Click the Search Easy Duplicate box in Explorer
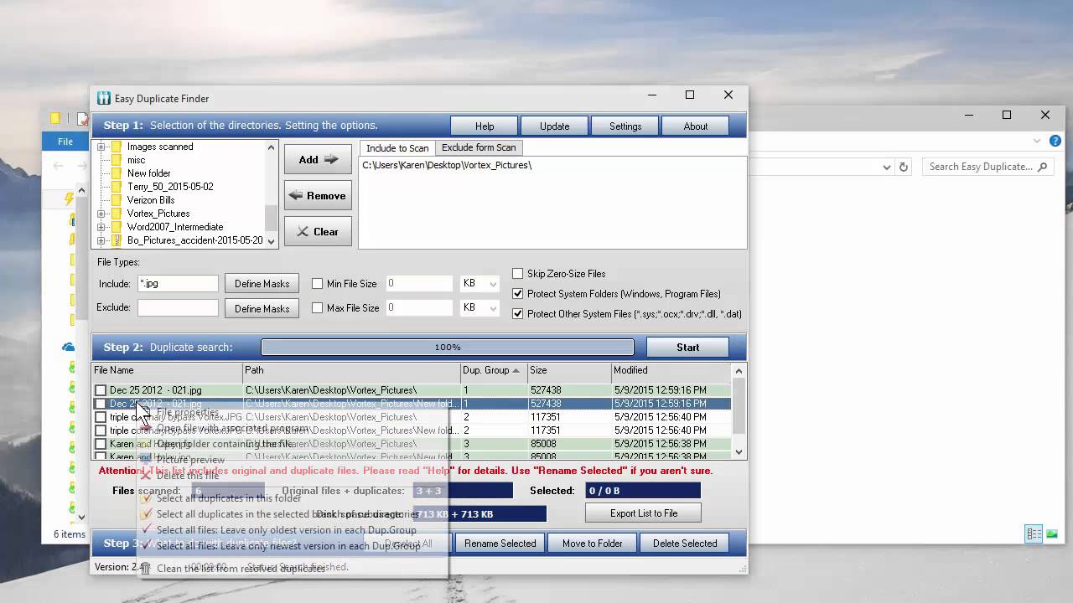Image resolution: width=1073 pixels, height=603 pixels. 987,167
